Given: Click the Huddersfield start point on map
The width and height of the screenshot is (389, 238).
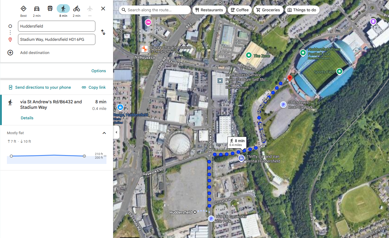Looking at the screenshot, I should [195, 212].
